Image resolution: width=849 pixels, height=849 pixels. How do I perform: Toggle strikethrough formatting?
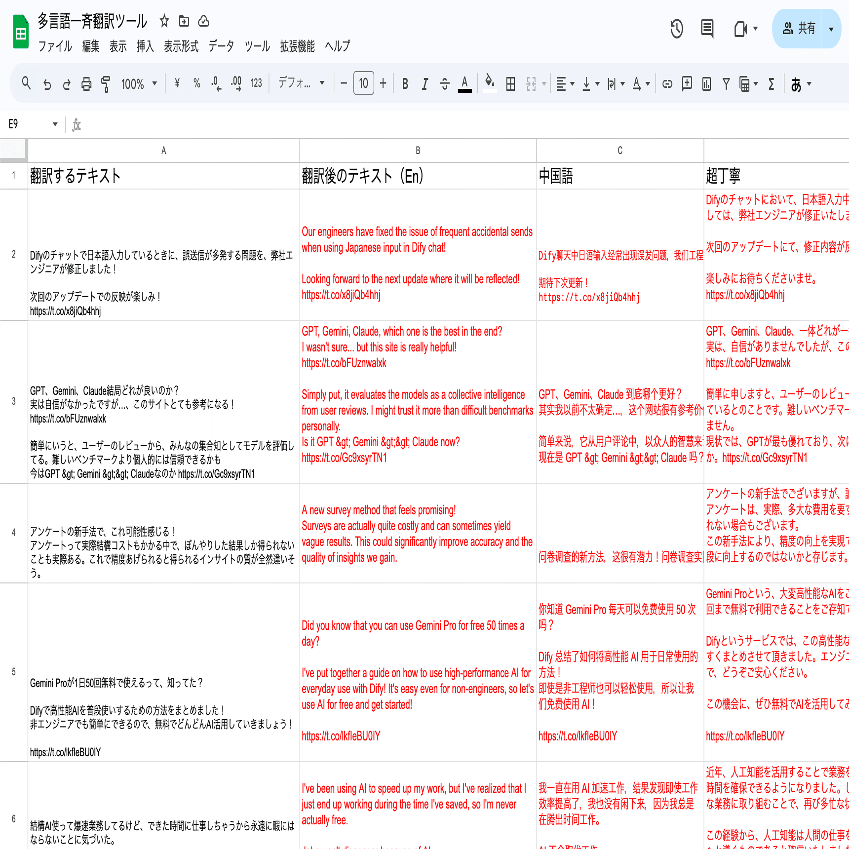[444, 83]
